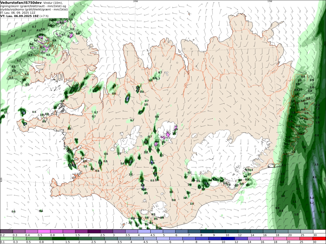Select lower-row swatch labeled 1.5

tap(72, 239)
